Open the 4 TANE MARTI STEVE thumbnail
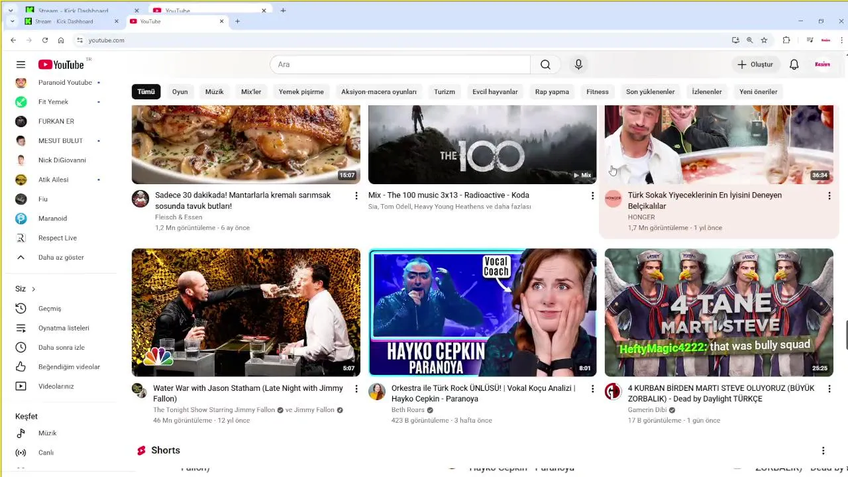This screenshot has width=848, height=477. click(719, 313)
